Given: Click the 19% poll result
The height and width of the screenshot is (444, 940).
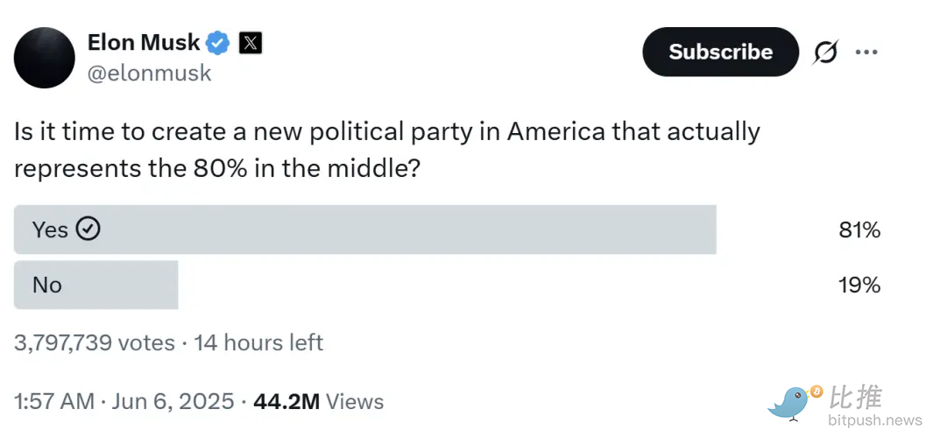Looking at the screenshot, I should [859, 285].
